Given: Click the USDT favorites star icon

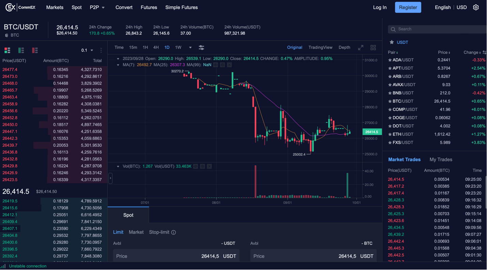Looking at the screenshot, I should 392,42.
